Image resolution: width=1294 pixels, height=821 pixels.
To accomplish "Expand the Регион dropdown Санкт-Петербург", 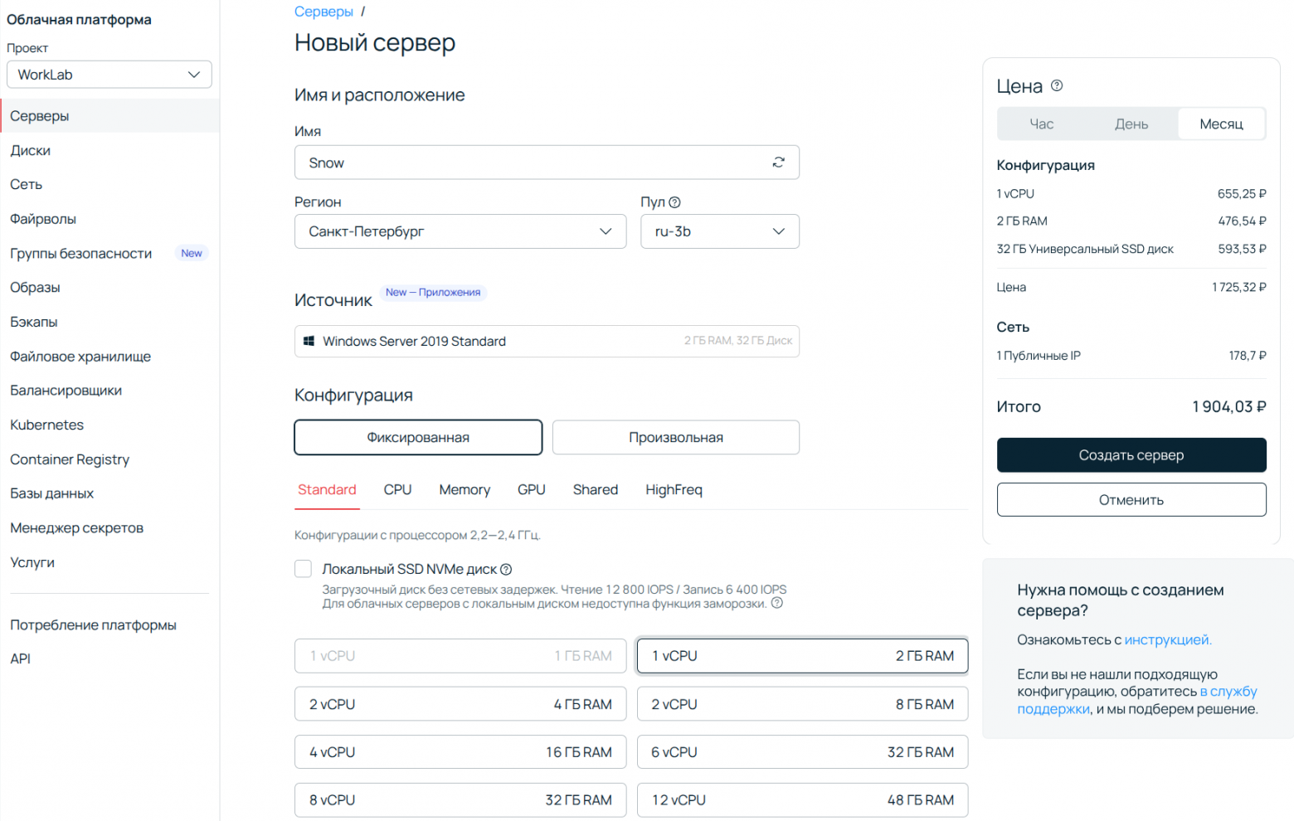I will click(460, 231).
